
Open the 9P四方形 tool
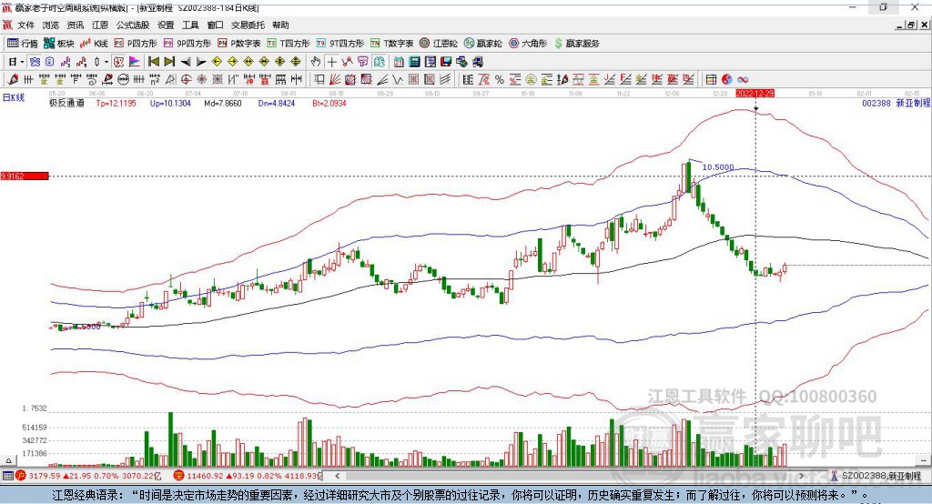point(187,44)
